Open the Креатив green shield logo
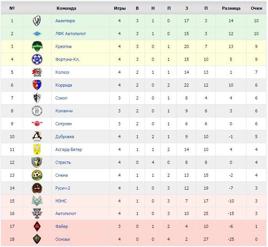This screenshot has height=247, width=268. tap(37, 46)
